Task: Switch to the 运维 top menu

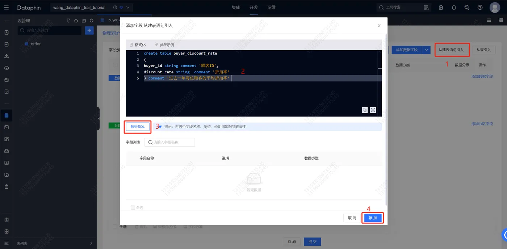Action: pyautogui.click(x=271, y=7)
